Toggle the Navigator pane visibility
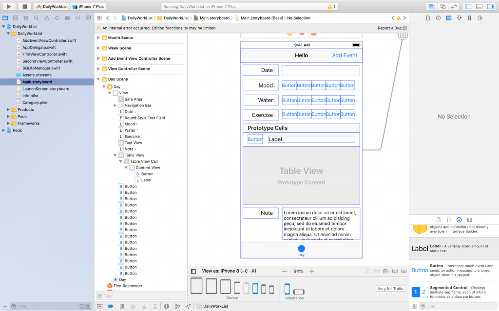 [468, 6]
